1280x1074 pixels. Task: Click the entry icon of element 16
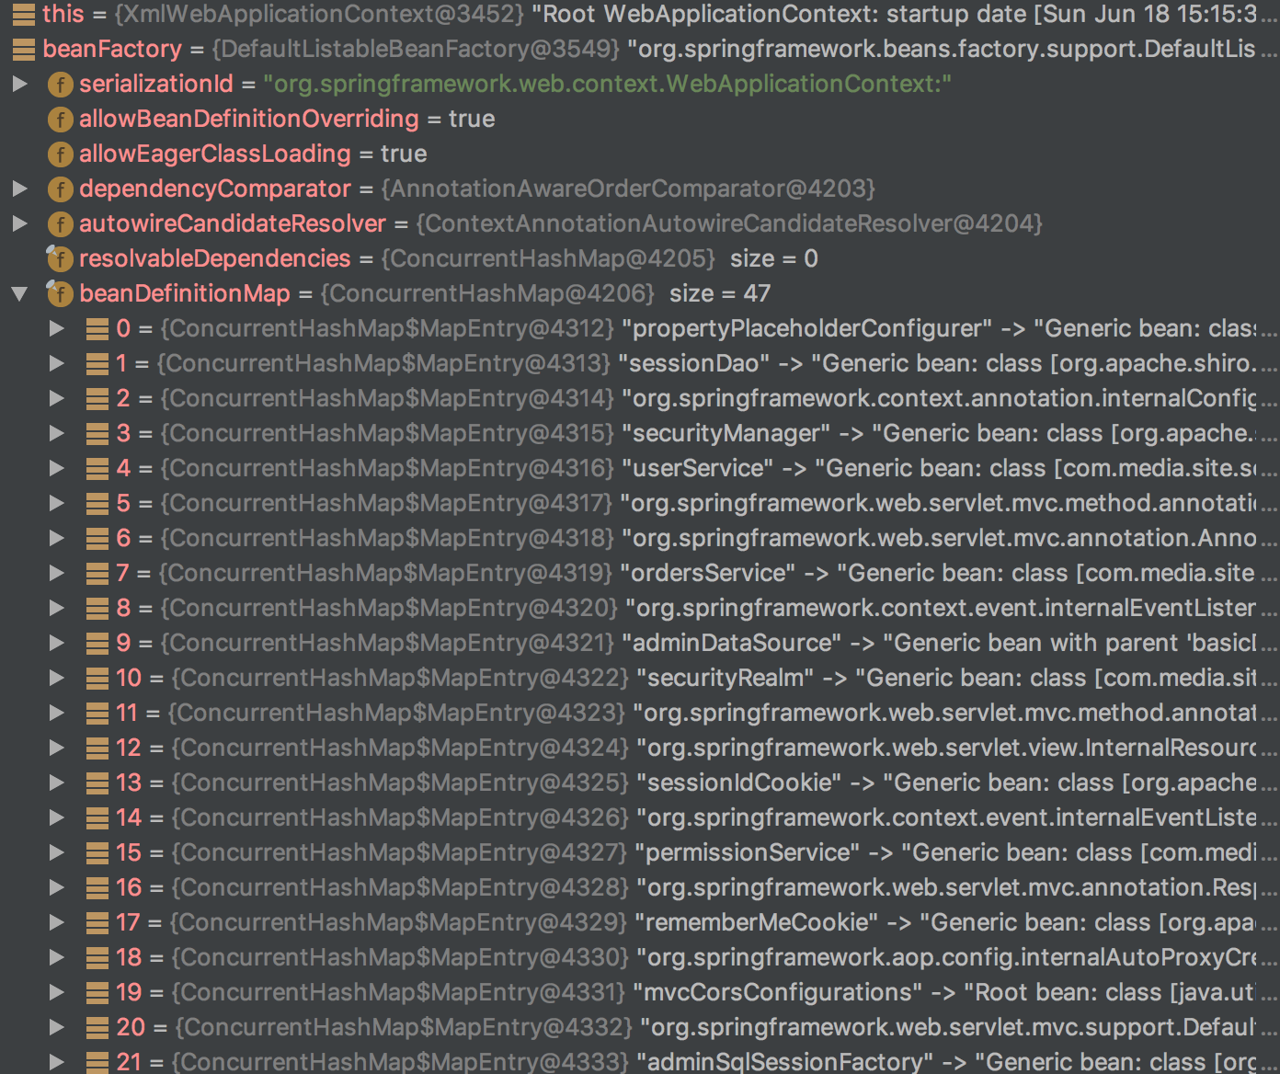(97, 888)
